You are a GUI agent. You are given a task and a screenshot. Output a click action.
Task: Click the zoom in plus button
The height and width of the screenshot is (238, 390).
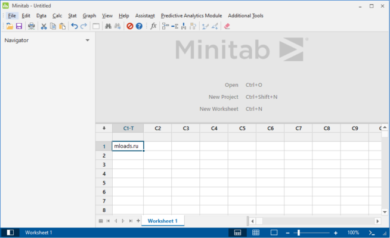pos(336,233)
